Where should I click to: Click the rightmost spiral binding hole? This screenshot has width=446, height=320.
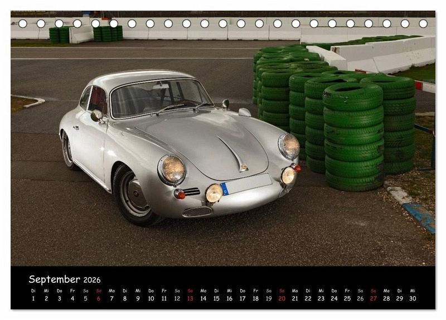pyautogui.click(x=423, y=23)
